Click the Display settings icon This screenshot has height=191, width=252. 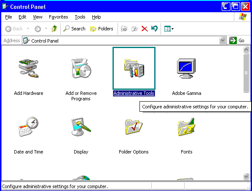(x=81, y=127)
